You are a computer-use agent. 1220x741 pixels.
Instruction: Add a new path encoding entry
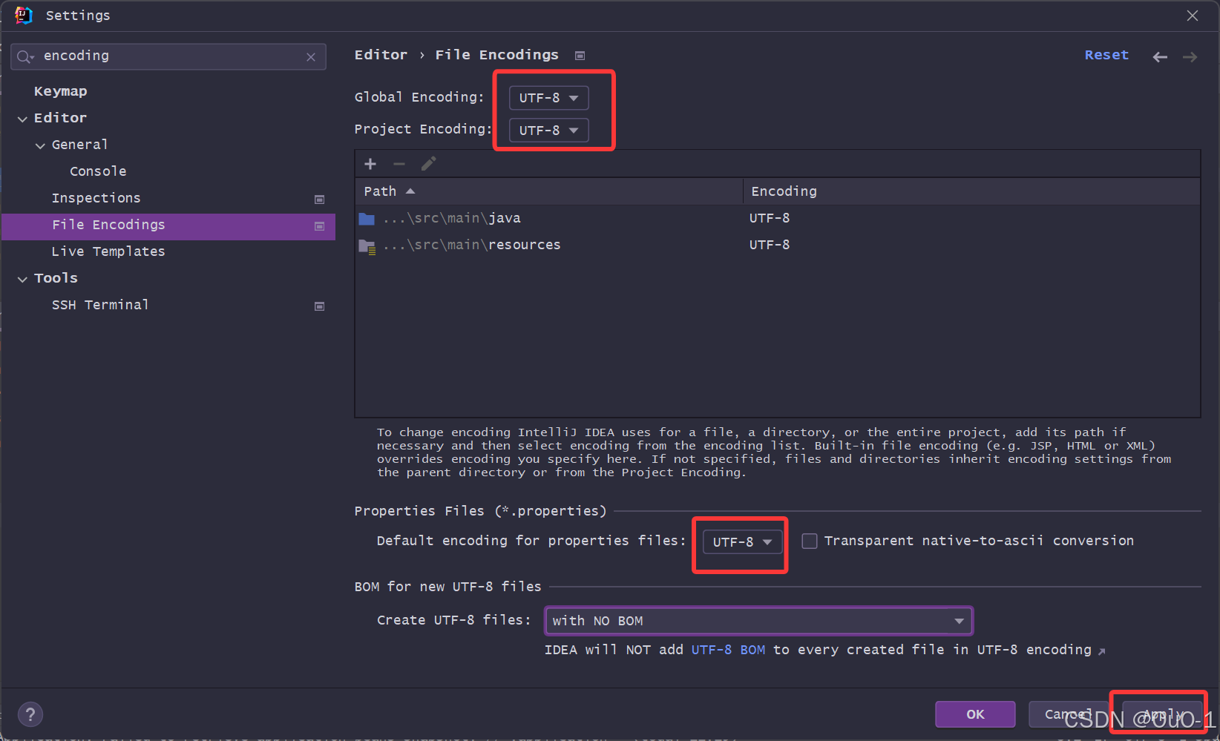click(x=370, y=163)
